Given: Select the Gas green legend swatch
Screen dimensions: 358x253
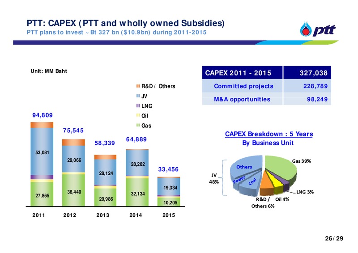Looking at the screenshot, I should click(x=138, y=125).
